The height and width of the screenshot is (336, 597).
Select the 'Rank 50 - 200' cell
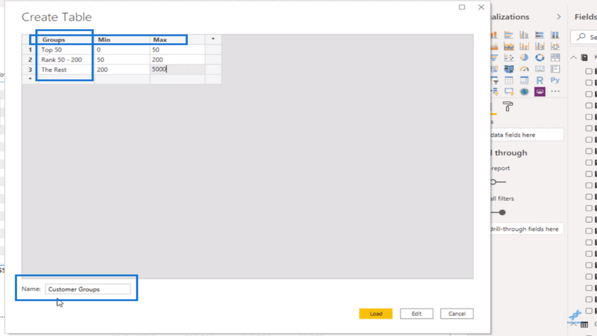tap(66, 60)
